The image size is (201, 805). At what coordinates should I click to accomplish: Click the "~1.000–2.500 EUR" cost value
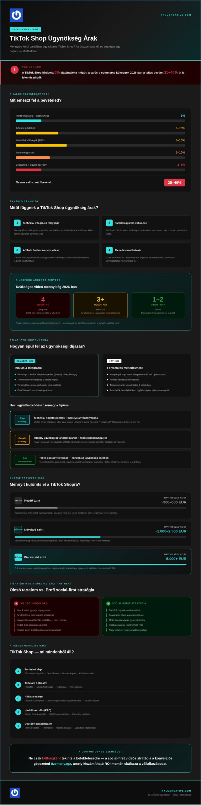pos(171,531)
